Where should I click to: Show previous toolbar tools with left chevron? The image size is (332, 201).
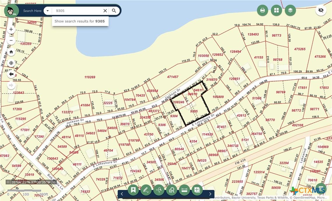coord(122,194)
